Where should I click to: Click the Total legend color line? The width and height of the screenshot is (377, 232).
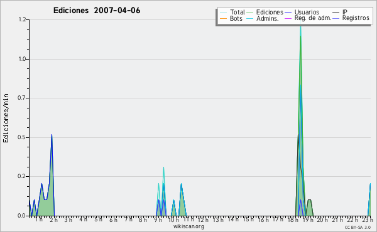(223, 13)
